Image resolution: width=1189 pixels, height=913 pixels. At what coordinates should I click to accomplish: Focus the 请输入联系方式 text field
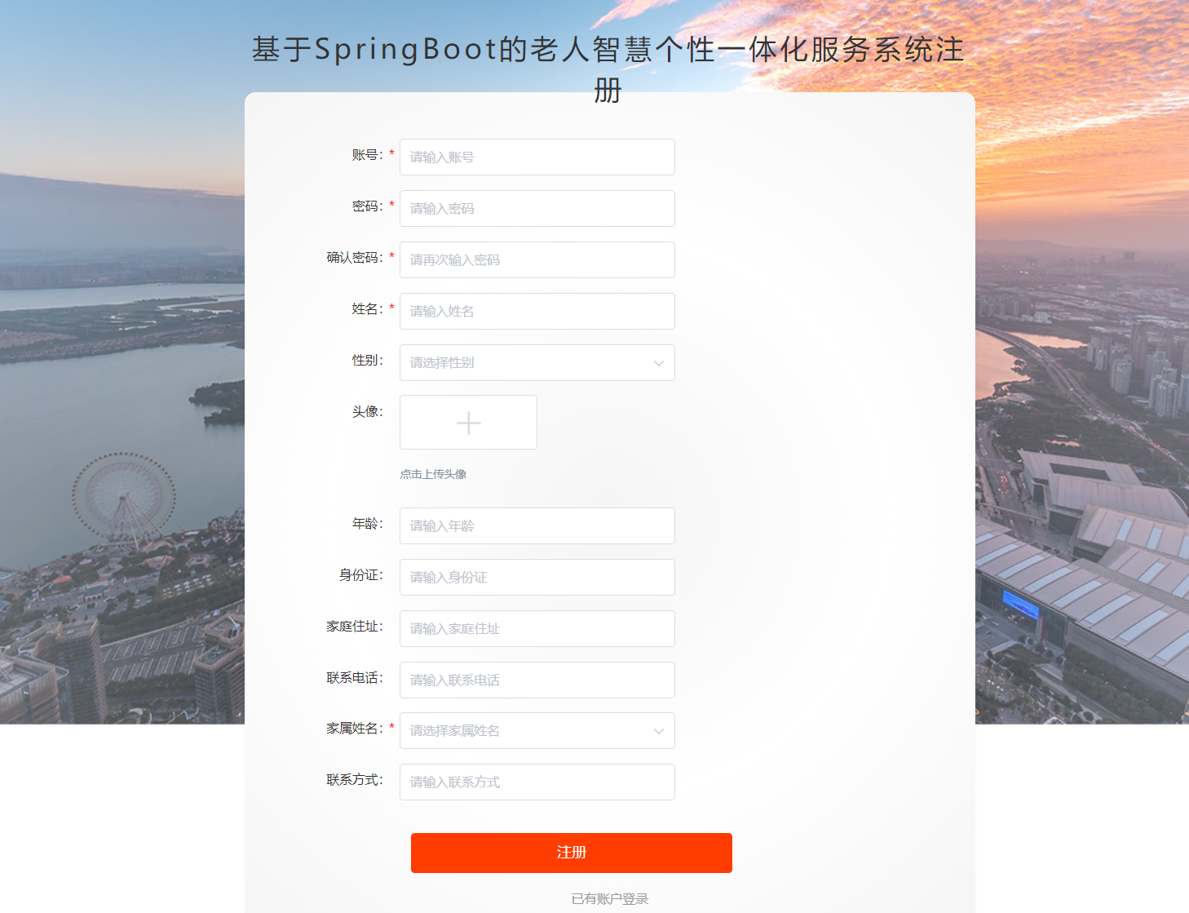tap(537, 782)
